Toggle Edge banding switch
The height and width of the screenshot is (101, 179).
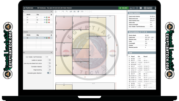pos(49,70)
